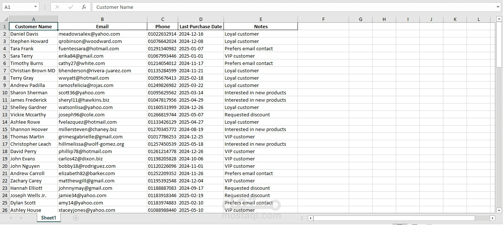Select row 10 header
Viewport: 503px width, 225px height.
pyautogui.click(x=5, y=93)
